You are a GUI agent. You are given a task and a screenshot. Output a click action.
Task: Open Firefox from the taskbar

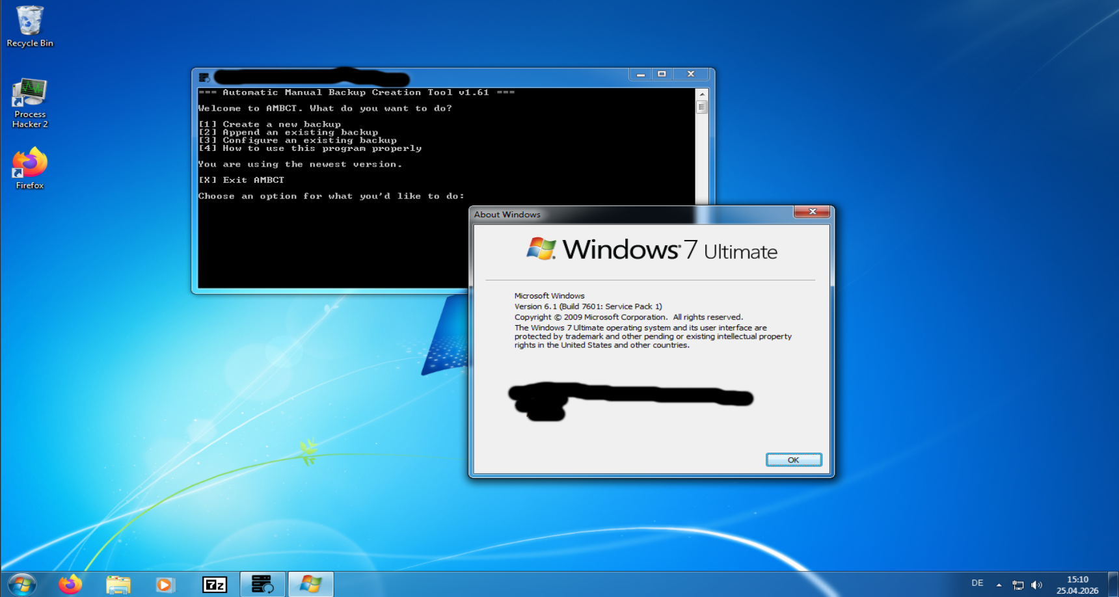pyautogui.click(x=70, y=585)
